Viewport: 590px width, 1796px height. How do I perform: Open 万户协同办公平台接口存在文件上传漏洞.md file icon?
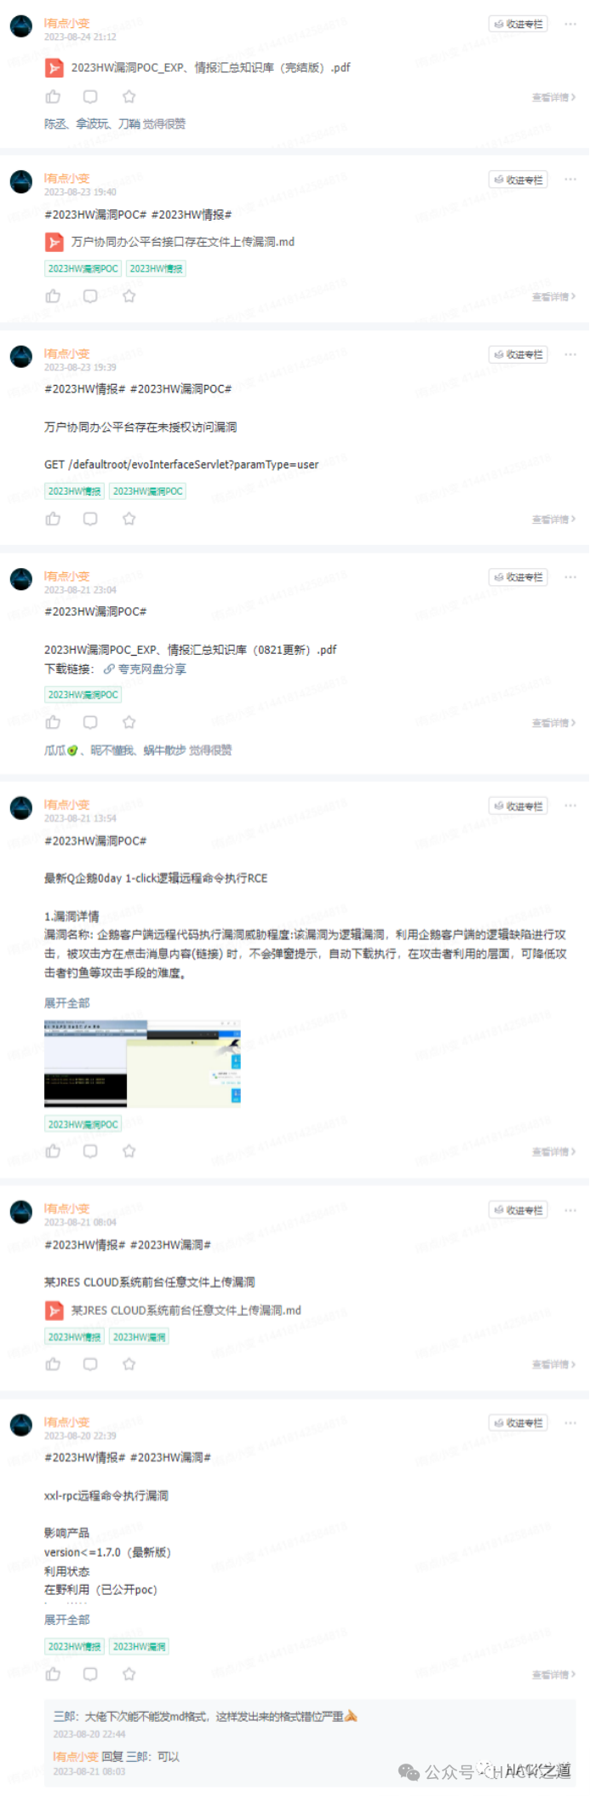pyautogui.click(x=54, y=243)
